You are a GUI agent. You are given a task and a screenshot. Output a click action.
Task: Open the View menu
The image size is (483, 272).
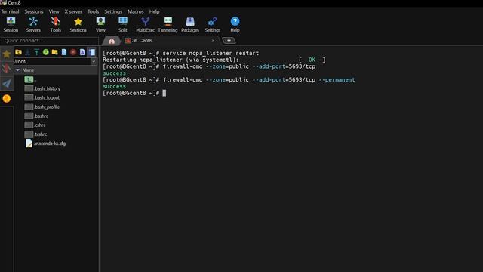tap(54, 11)
